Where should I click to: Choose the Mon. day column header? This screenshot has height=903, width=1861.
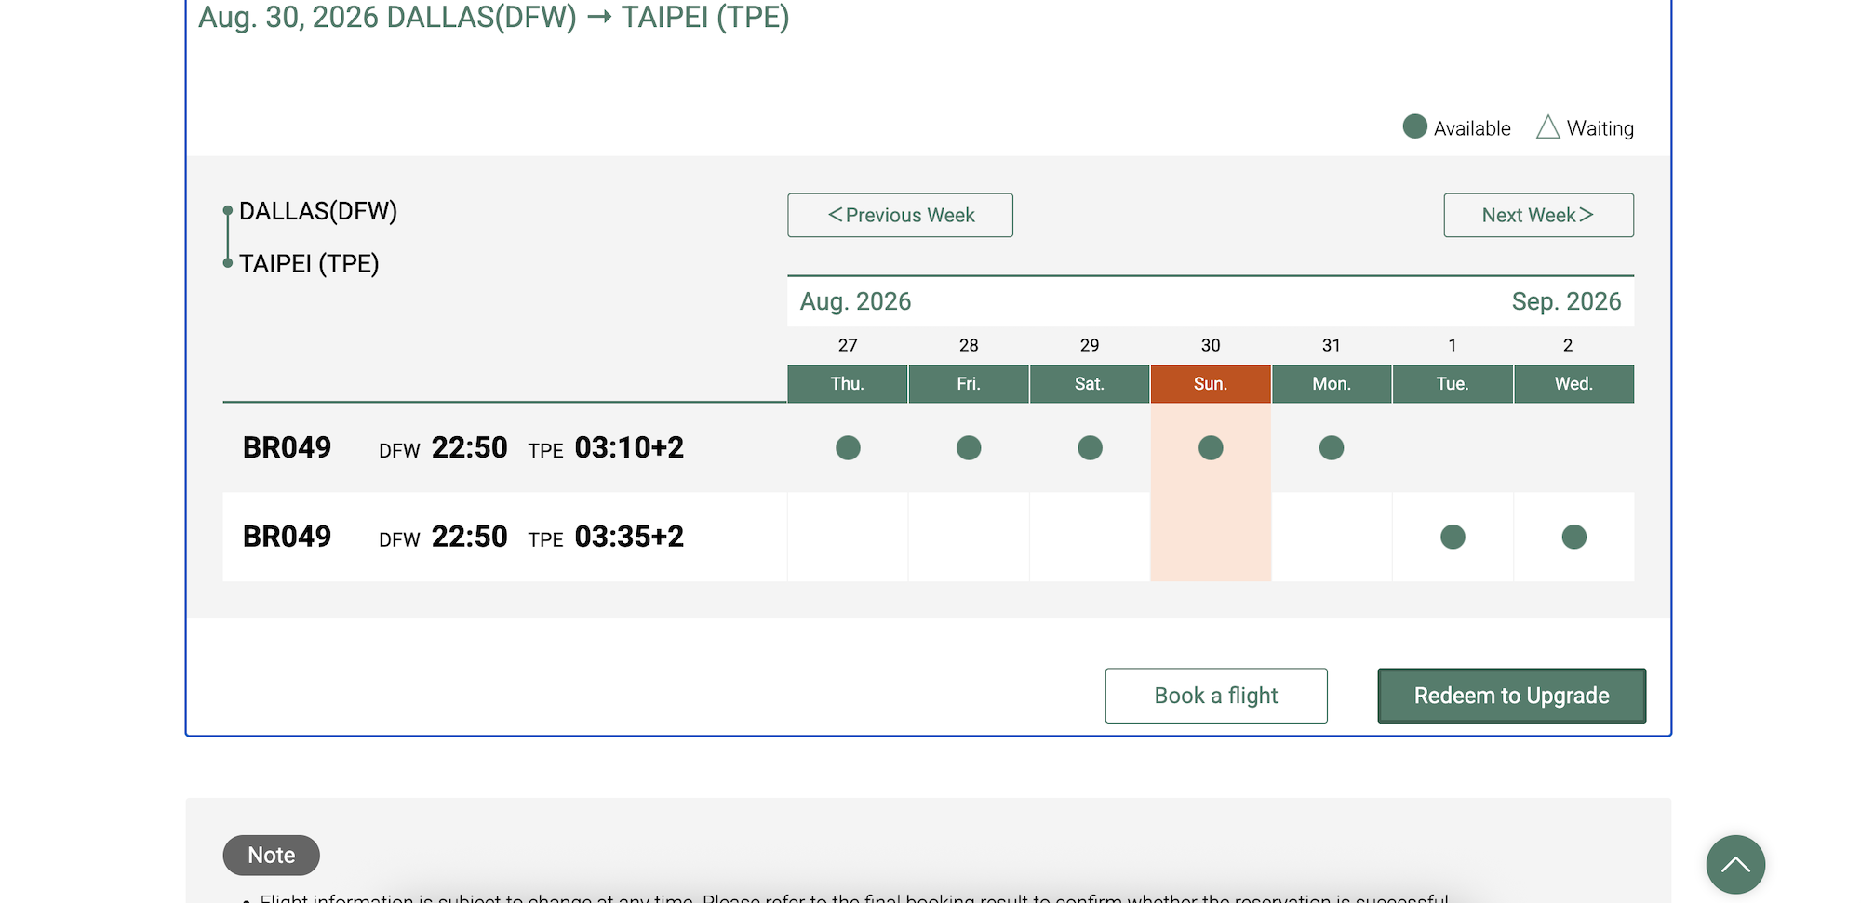click(x=1332, y=384)
